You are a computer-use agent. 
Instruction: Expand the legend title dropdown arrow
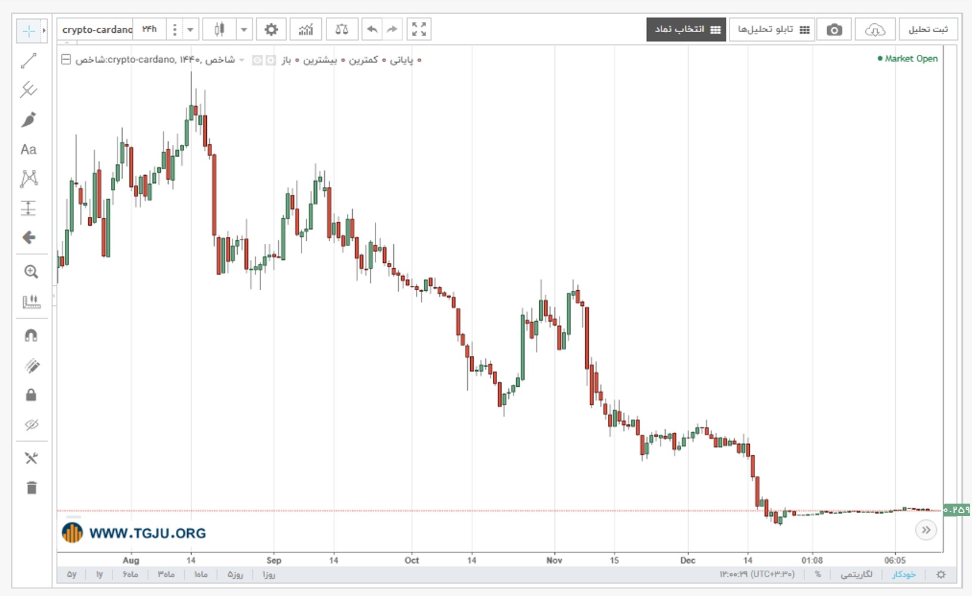tap(241, 60)
